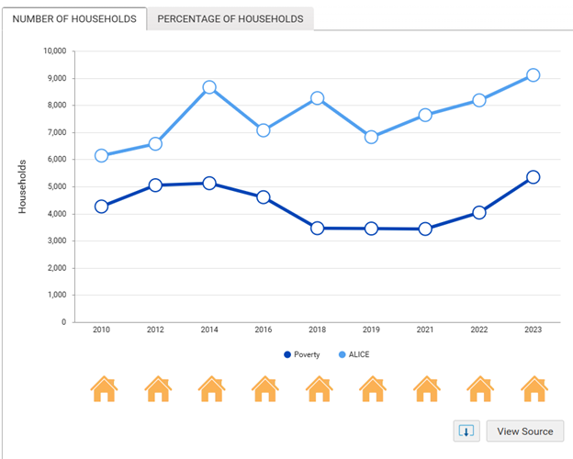573x459 pixels.
Task: Click the 2014 ALICE data point
Action: 209,87
